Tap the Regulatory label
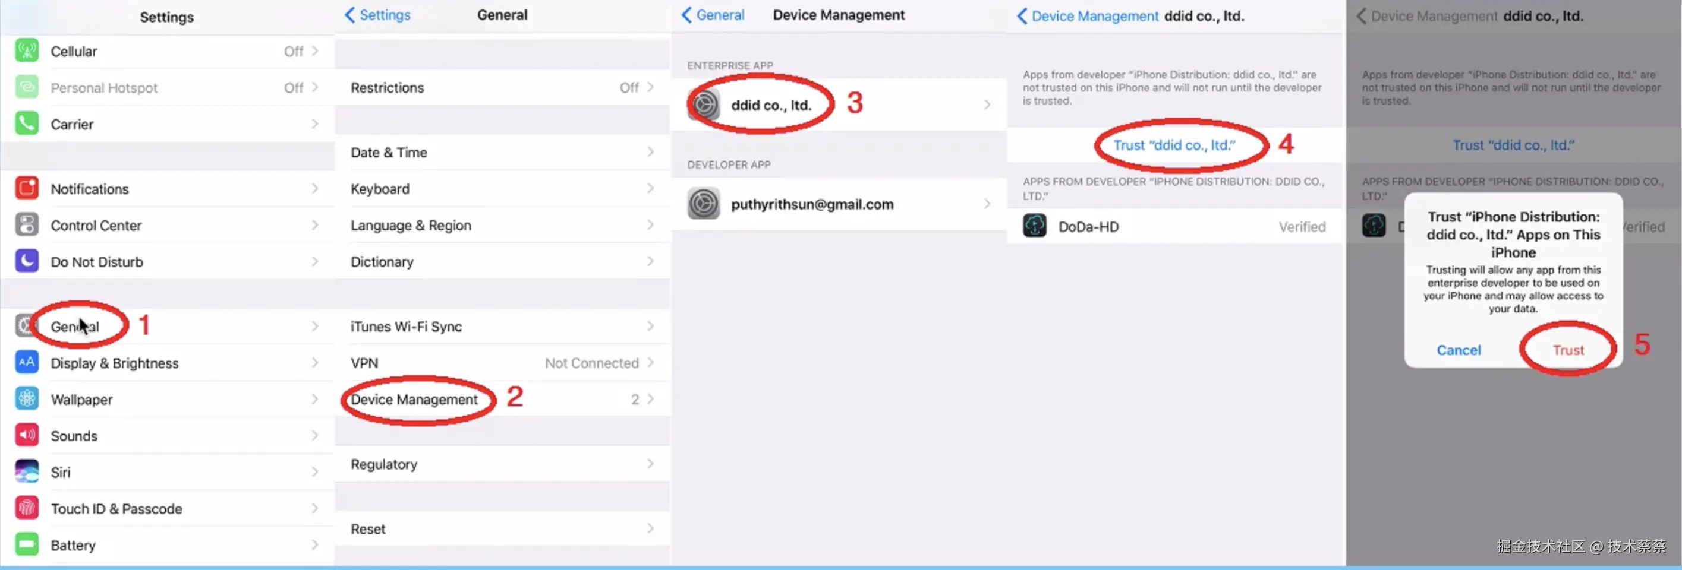Viewport: 1682px width, 570px height. pos(384,464)
